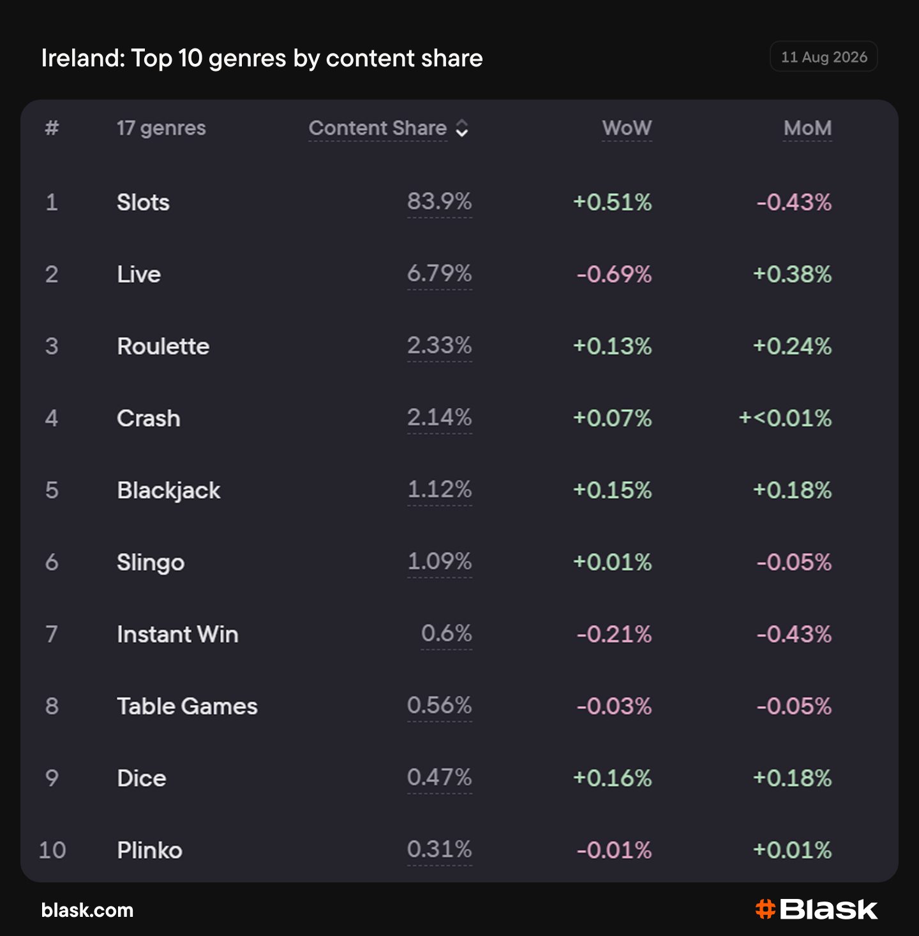Click the Blask brand wordmark
This screenshot has width=919, height=936.
[x=828, y=909]
